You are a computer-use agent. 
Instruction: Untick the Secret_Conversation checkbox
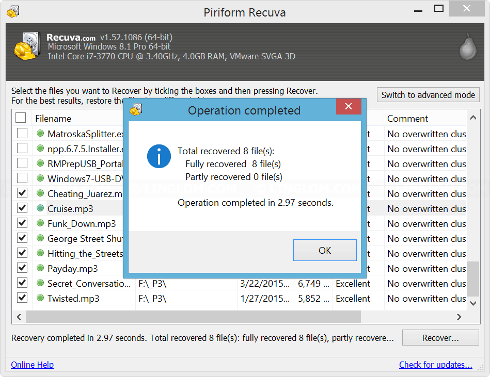tap(22, 283)
